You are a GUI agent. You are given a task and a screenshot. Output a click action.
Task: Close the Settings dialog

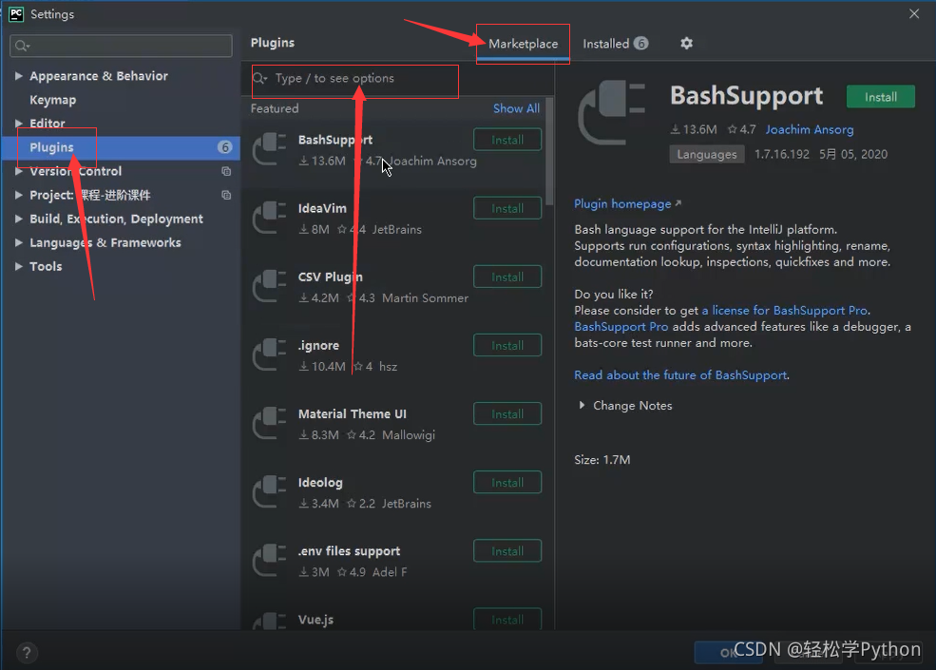pyautogui.click(x=914, y=13)
